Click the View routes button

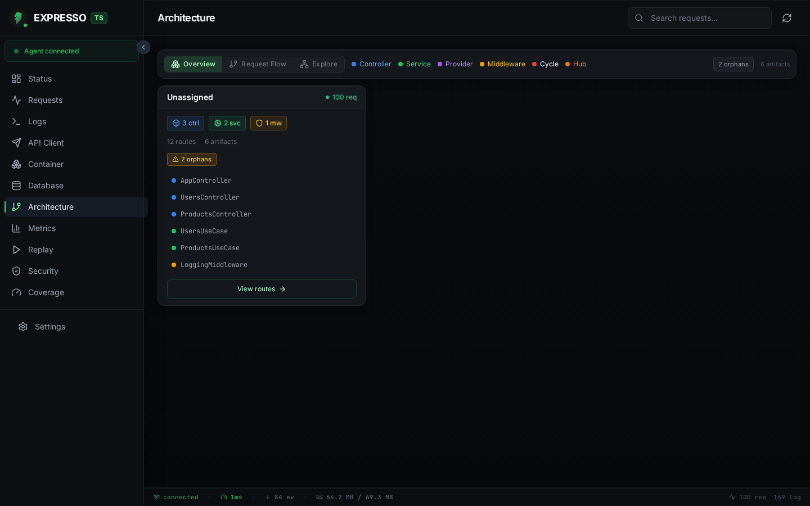262,289
